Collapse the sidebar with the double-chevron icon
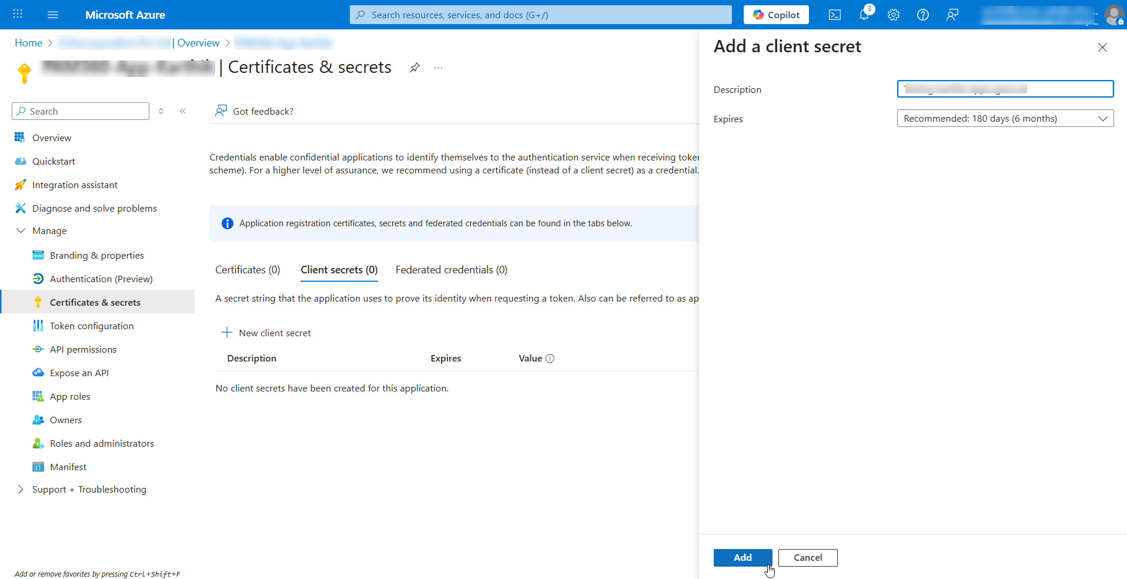 tap(183, 111)
